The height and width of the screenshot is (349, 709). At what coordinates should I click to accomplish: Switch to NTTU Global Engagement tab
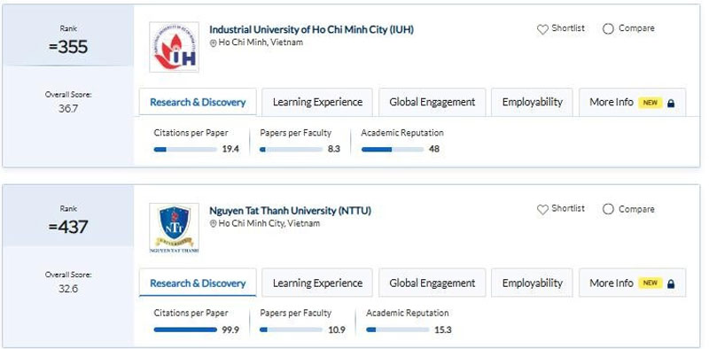tap(432, 283)
